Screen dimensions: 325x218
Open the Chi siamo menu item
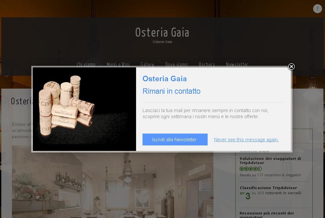pyautogui.click(x=86, y=65)
